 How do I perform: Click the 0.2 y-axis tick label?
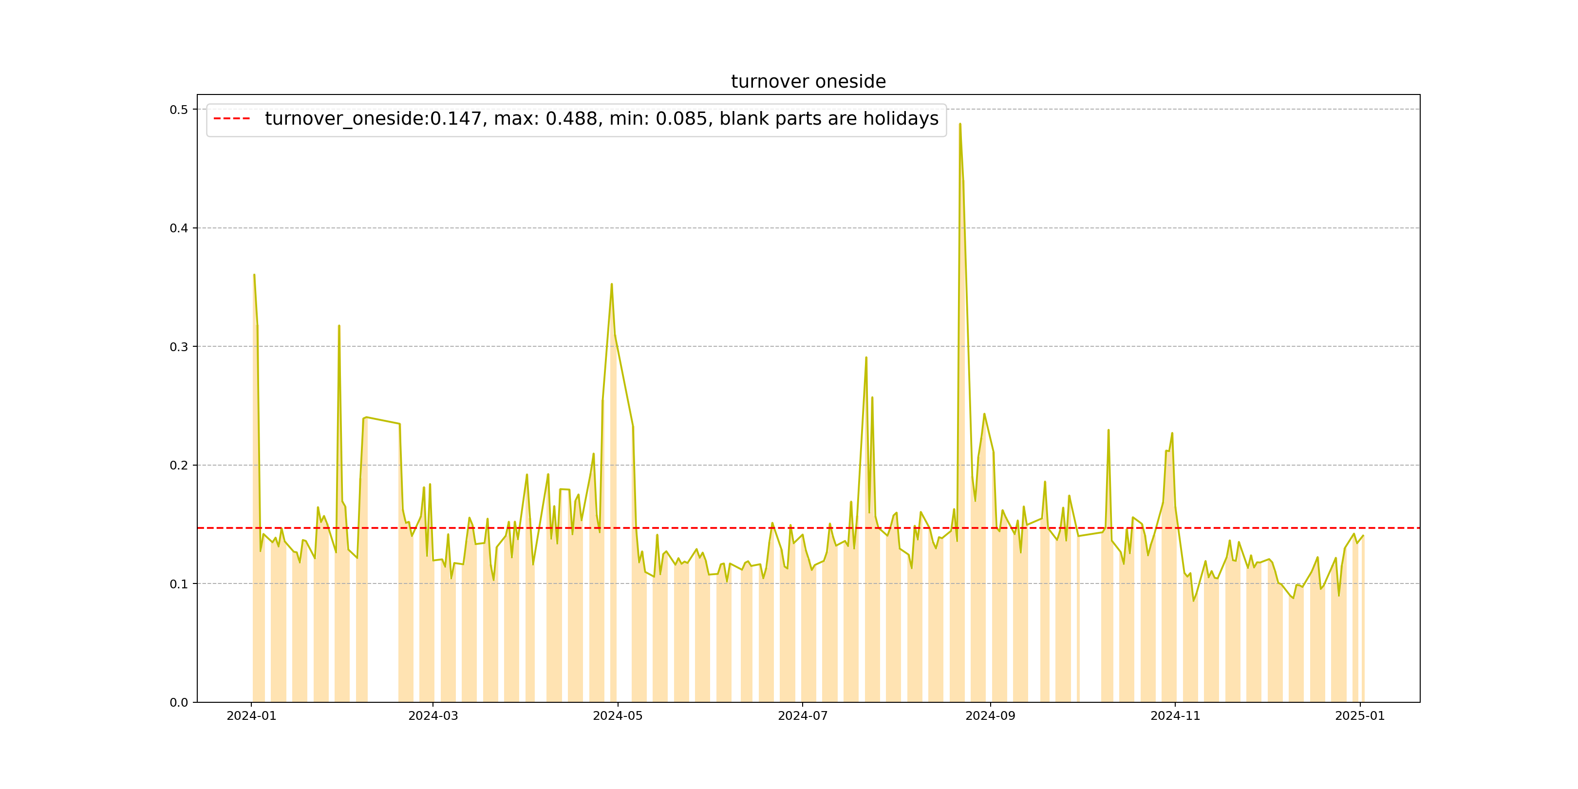click(x=179, y=465)
